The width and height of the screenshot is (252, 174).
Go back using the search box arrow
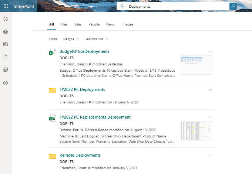[123, 6]
